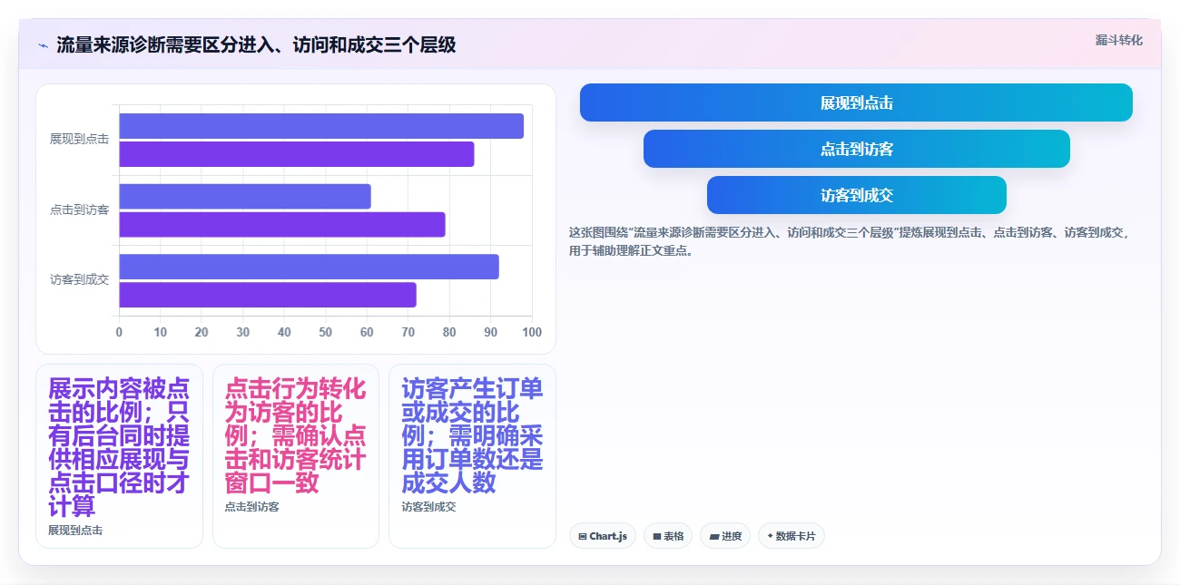Open the blue 访客产生订单或成交 data card

click(x=472, y=456)
